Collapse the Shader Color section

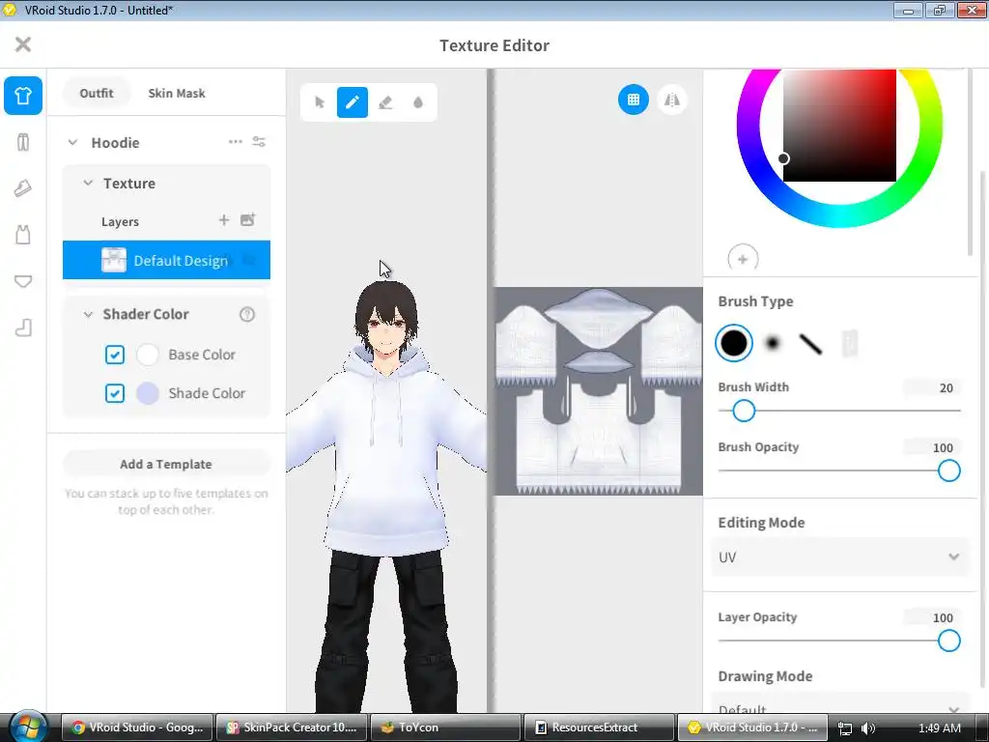[x=88, y=314]
